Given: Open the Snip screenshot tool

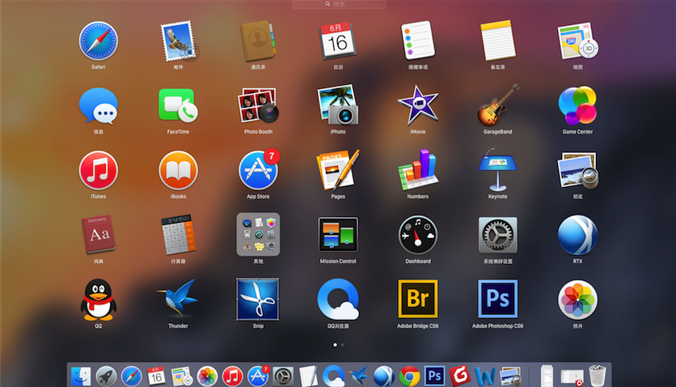Looking at the screenshot, I should pyautogui.click(x=258, y=300).
